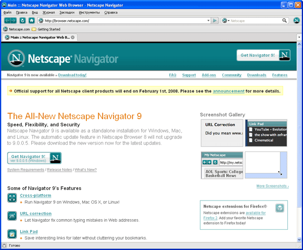Click in the Netscape search field
This screenshot has width=303, height=250.
[x=256, y=21]
